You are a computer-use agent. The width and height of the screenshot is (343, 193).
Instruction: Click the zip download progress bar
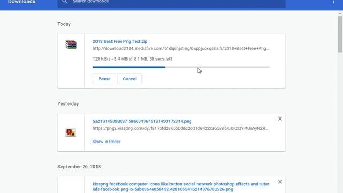click(x=181, y=68)
